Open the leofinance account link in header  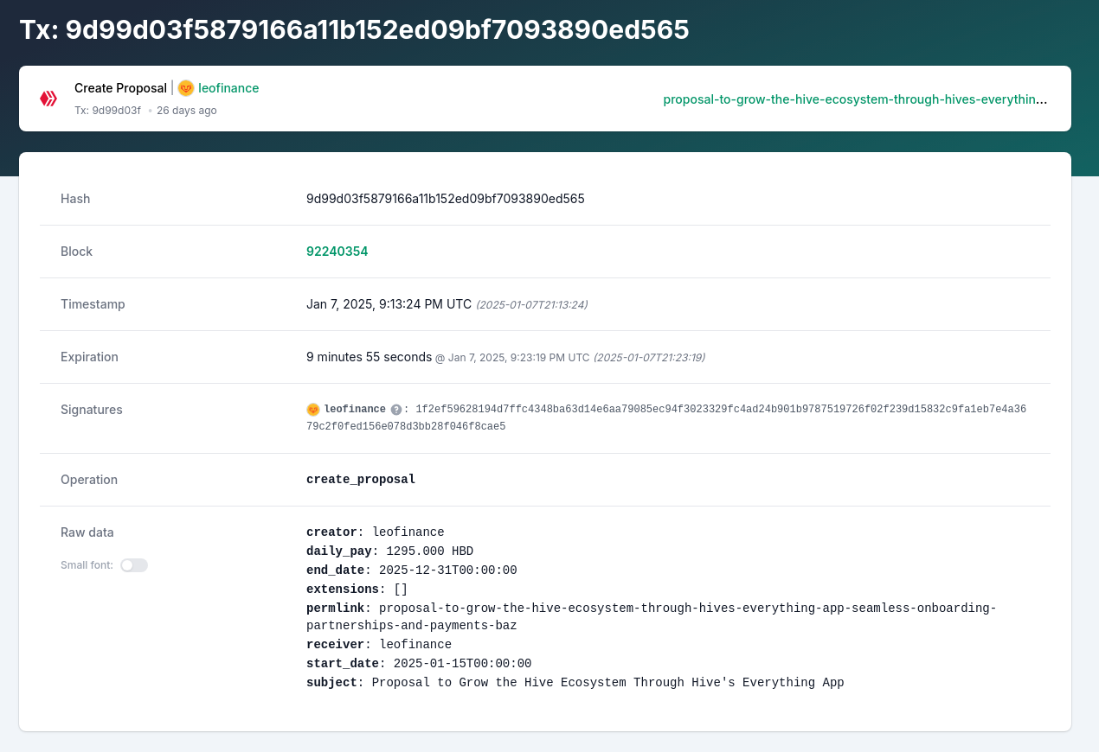point(228,88)
